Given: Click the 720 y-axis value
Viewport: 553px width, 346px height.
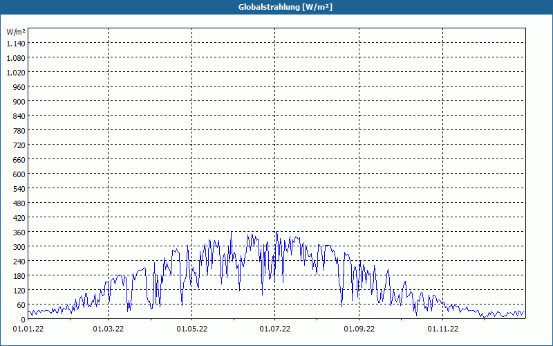Looking at the screenshot, I should pyautogui.click(x=19, y=145).
